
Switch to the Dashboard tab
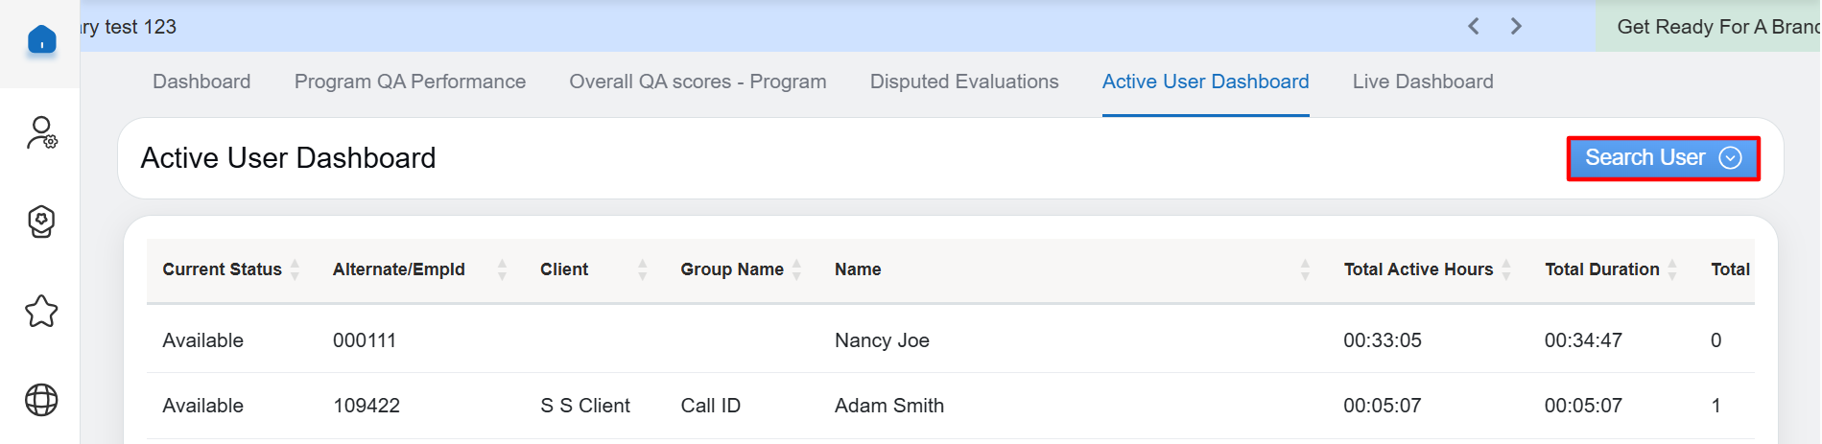tap(201, 82)
